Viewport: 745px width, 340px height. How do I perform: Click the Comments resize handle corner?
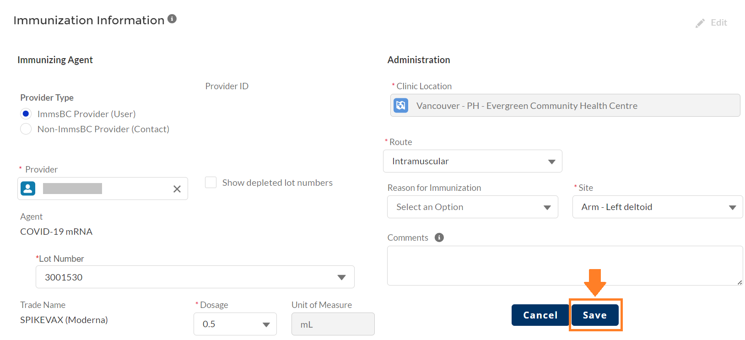pos(740,282)
